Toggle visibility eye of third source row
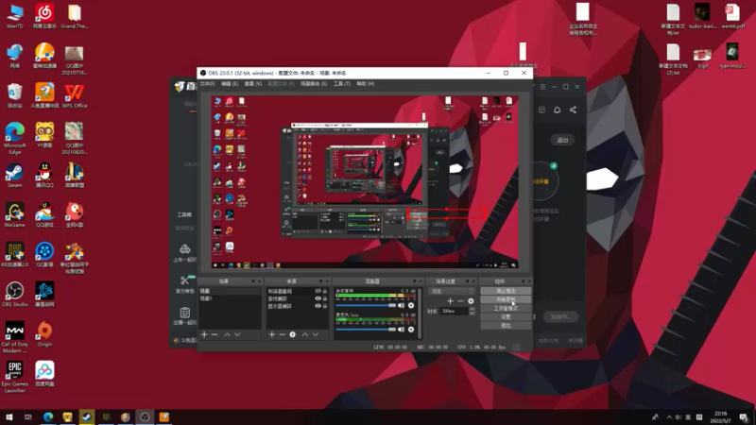756x425 pixels. click(318, 306)
